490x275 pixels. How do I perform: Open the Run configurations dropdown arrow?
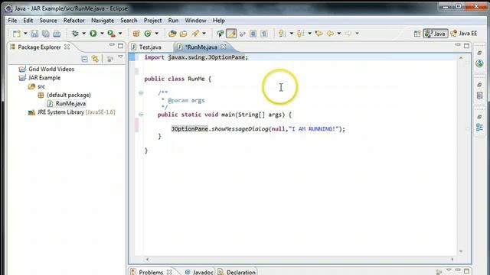pos(102,34)
